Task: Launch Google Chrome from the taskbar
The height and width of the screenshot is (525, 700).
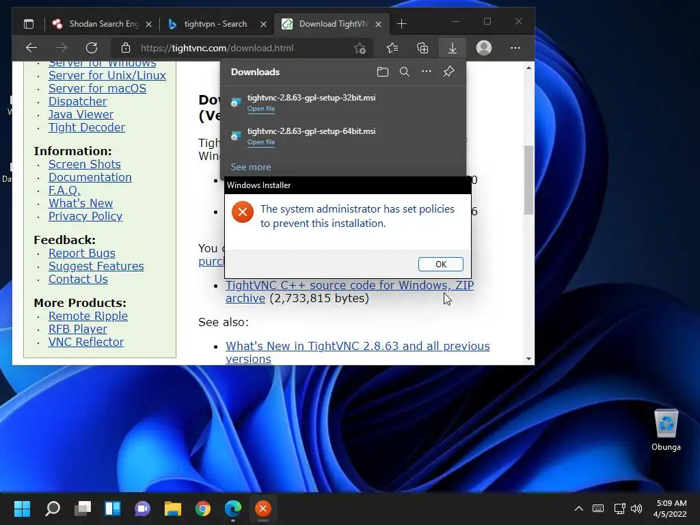Action: (x=202, y=509)
